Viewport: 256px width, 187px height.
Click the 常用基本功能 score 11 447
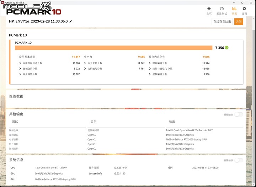tap(76, 57)
